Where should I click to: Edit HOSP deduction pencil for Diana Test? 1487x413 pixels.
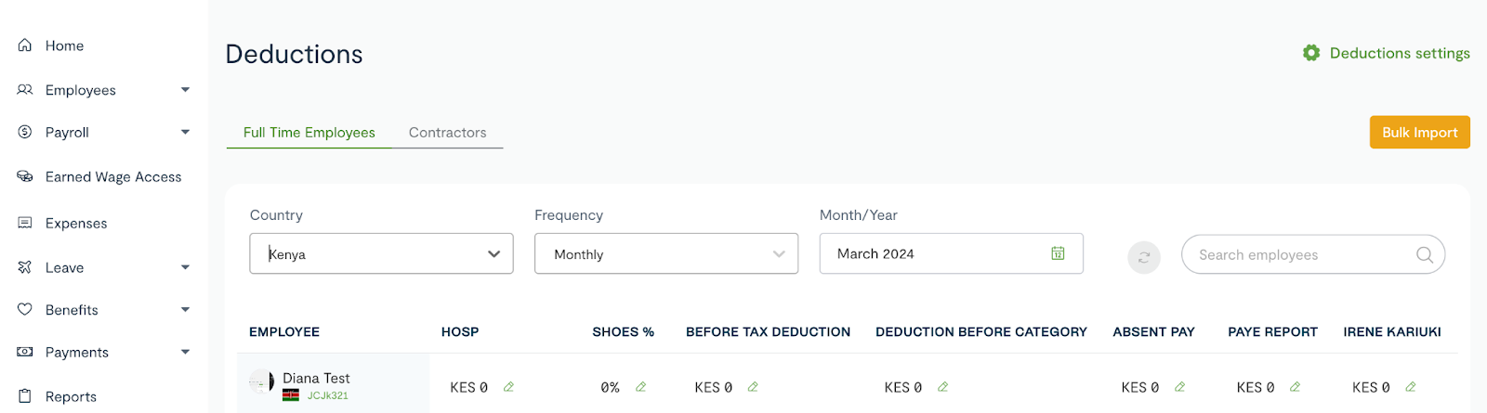click(x=508, y=387)
